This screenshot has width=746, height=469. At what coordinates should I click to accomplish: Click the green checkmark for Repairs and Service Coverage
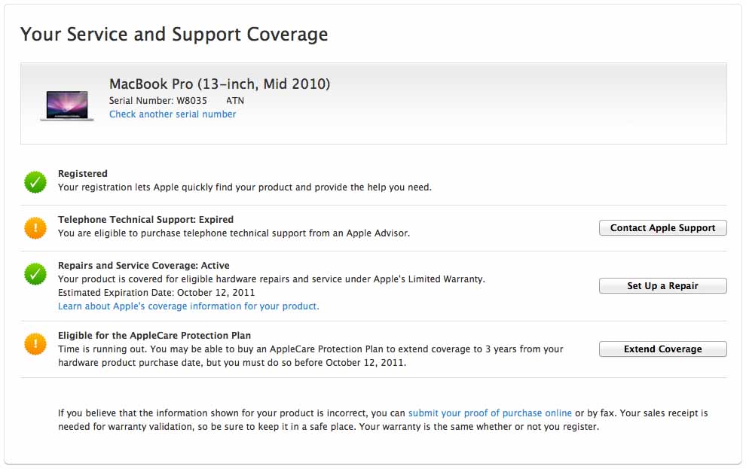click(35, 274)
